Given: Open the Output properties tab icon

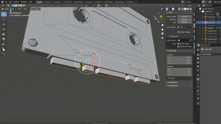Looking at the screenshot, I should click(198, 59).
